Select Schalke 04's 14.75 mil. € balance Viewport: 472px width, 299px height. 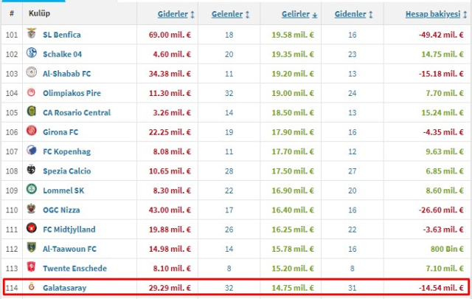442,55
